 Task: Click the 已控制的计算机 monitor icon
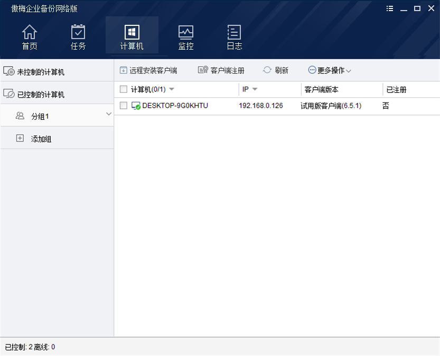tap(8, 93)
